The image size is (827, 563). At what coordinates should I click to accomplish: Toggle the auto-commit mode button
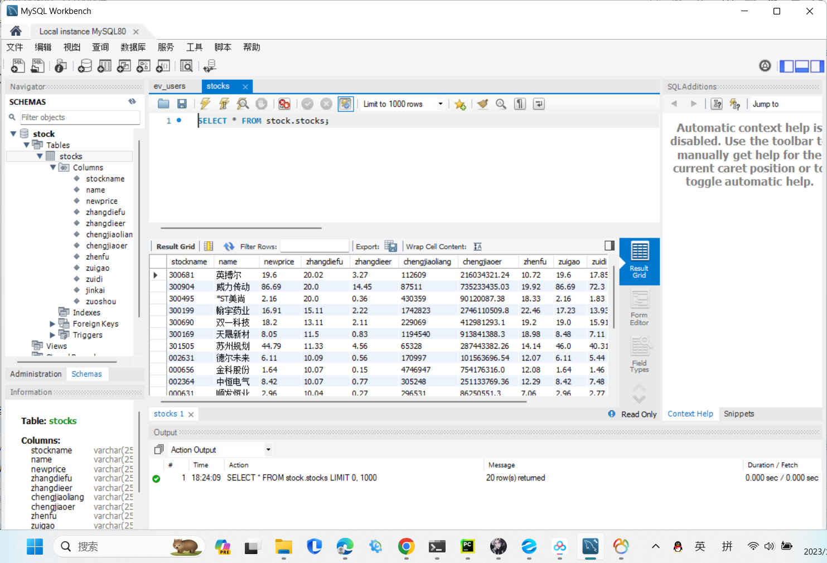click(x=346, y=104)
